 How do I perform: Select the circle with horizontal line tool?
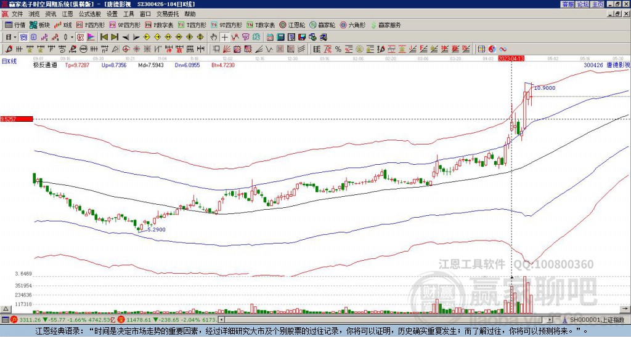click(83, 49)
